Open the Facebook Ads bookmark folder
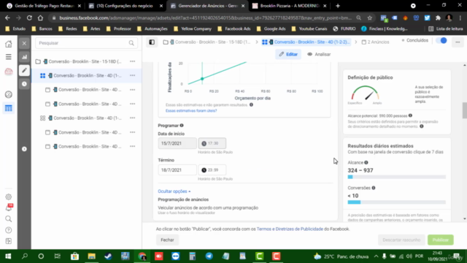467x263 pixels. 234,28
